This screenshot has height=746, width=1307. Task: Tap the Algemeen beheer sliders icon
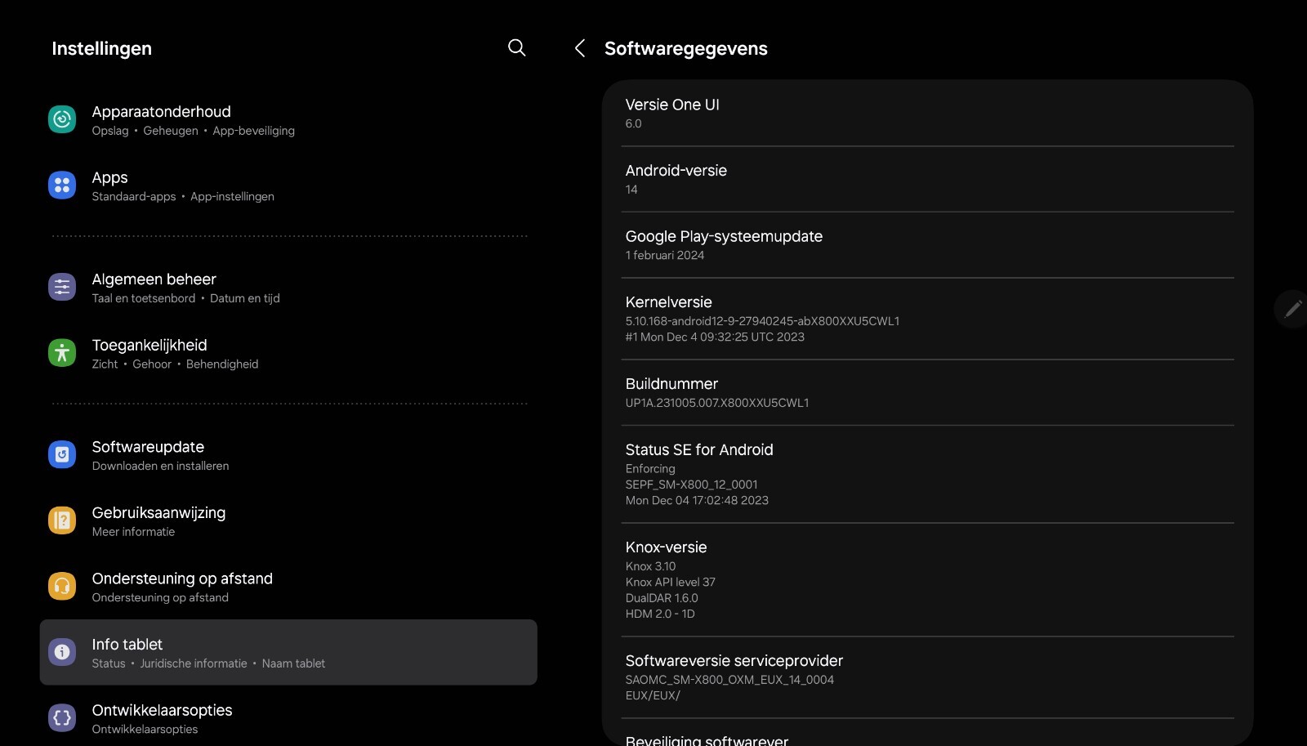tap(62, 287)
